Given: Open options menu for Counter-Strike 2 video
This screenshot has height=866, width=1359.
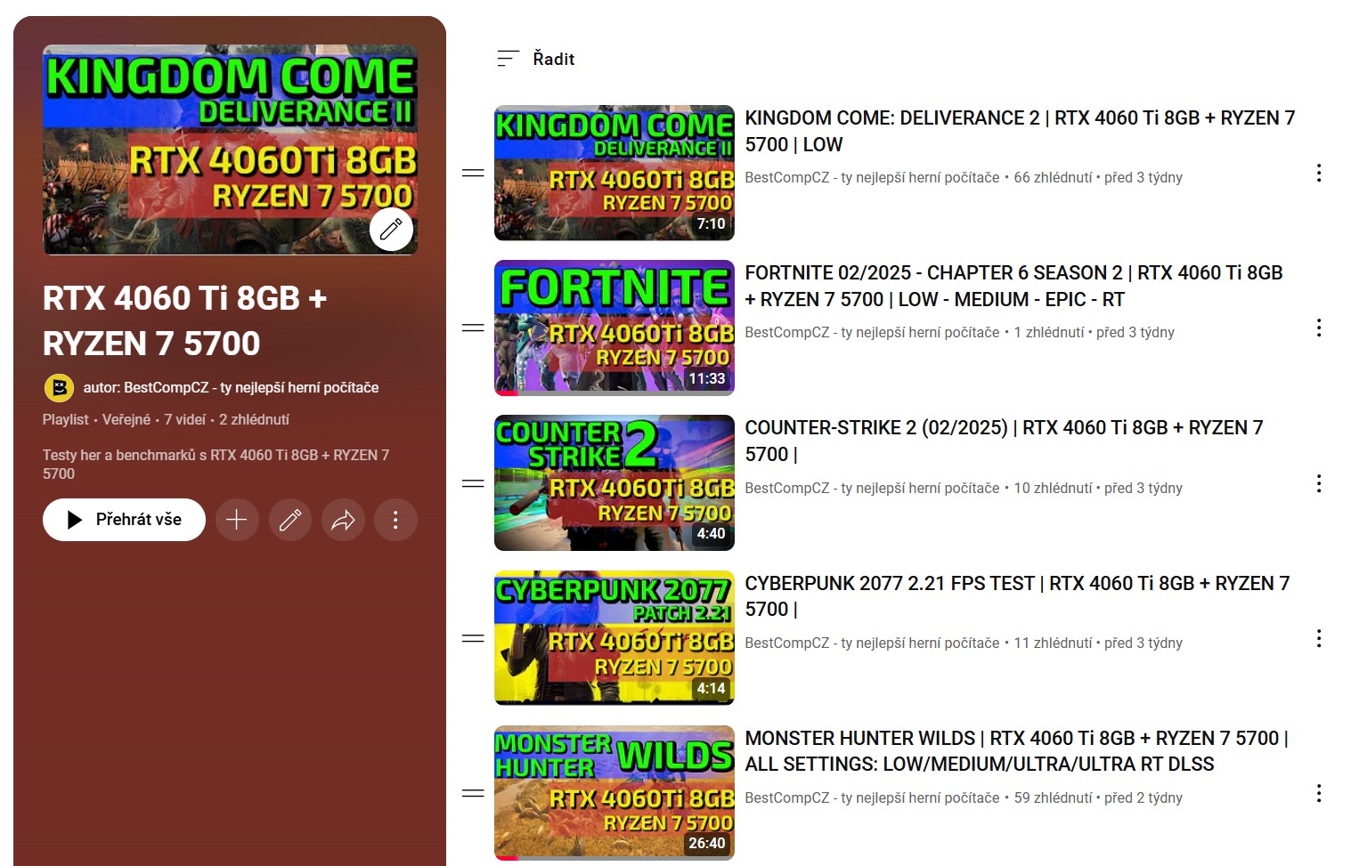Looking at the screenshot, I should tap(1319, 483).
